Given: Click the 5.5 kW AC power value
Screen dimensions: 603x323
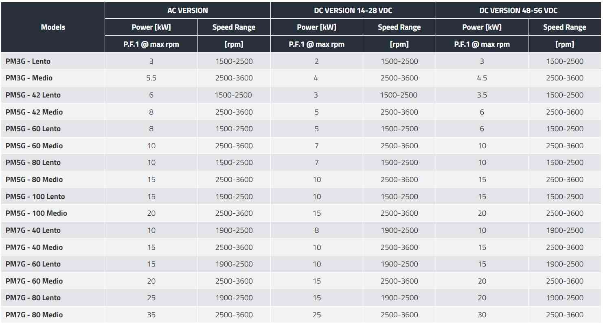Looking at the screenshot, I should point(151,78).
